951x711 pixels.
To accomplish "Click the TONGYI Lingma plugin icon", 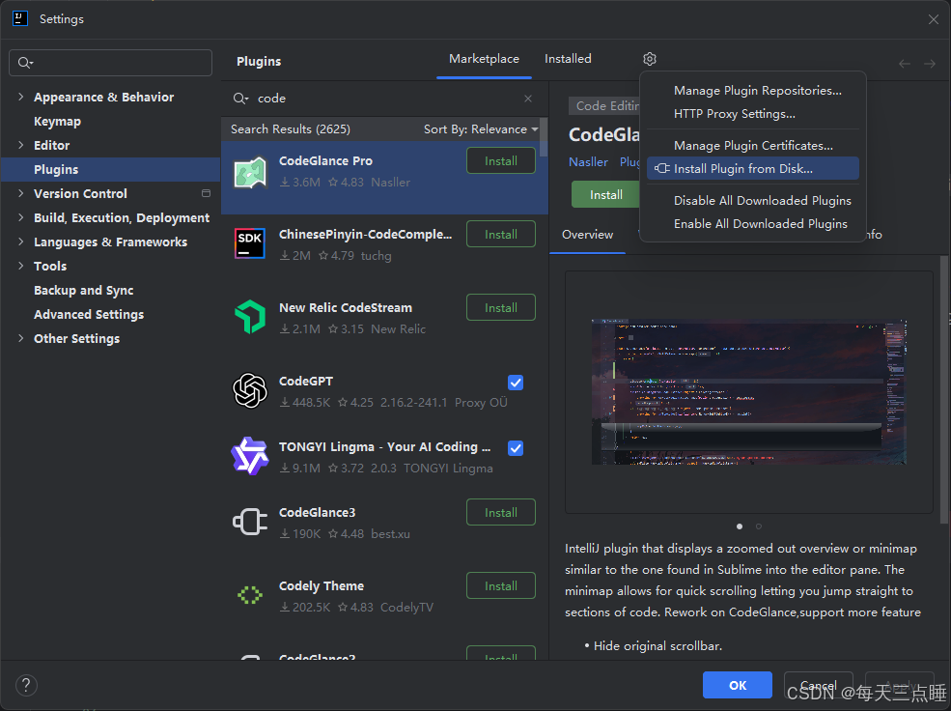I will click(x=250, y=456).
